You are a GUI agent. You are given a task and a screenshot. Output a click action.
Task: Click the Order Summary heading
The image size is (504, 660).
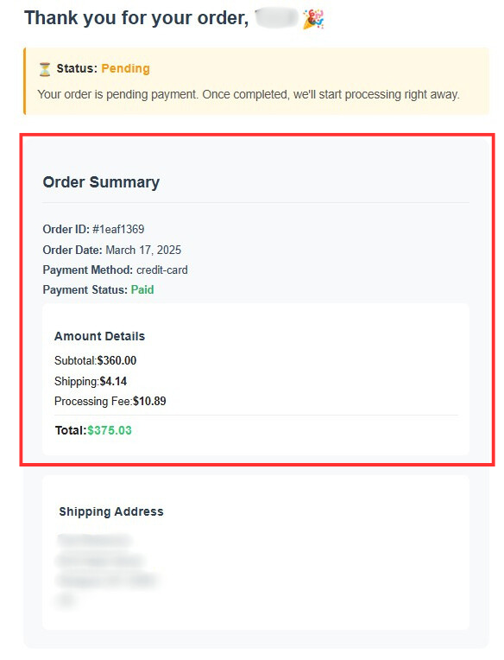tap(101, 181)
